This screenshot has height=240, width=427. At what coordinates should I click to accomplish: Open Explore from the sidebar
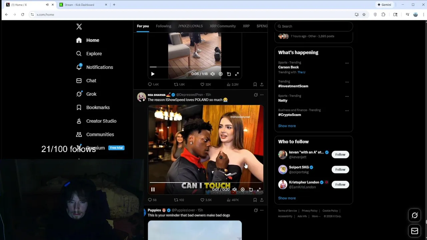(89, 54)
